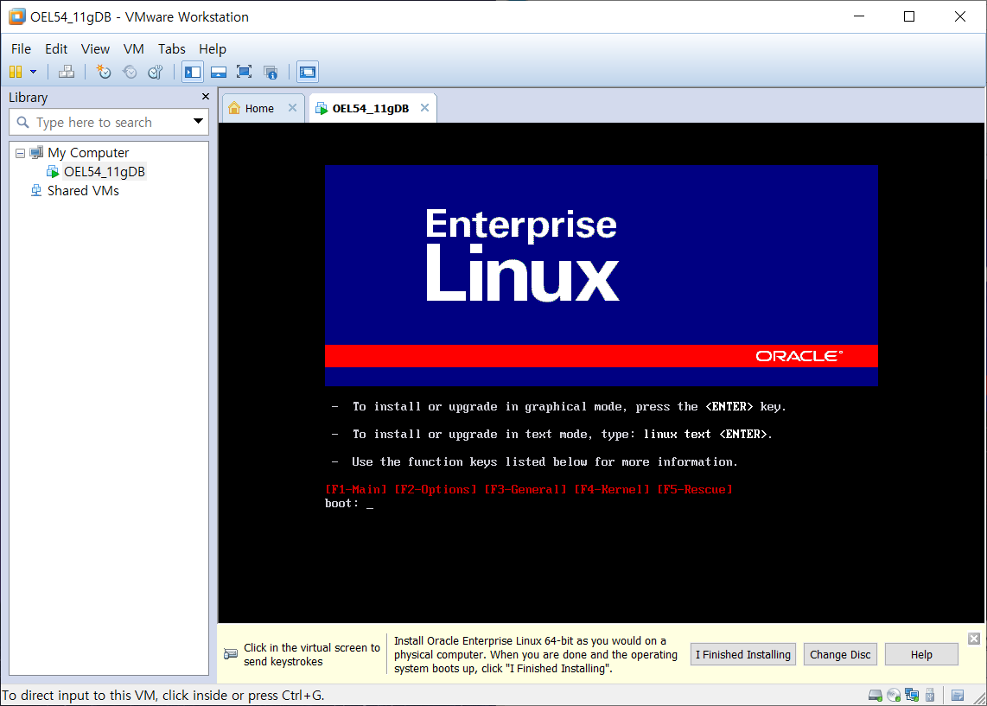Open the Tabs menu
Viewport: 987px width, 706px height.
click(171, 49)
